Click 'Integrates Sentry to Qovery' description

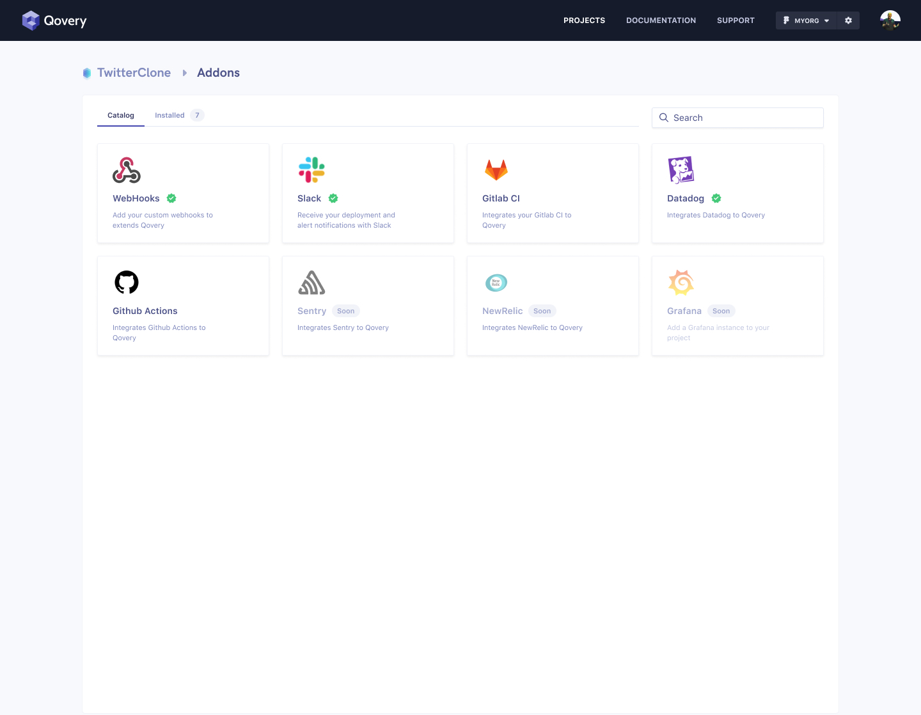(343, 327)
